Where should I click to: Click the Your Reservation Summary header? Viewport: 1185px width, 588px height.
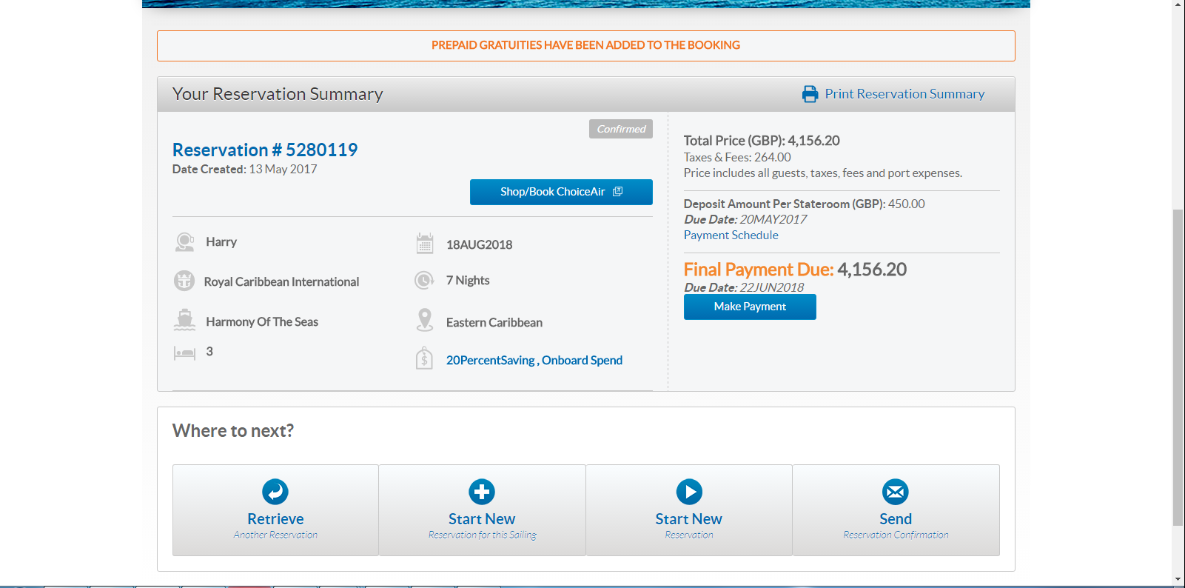pos(278,94)
